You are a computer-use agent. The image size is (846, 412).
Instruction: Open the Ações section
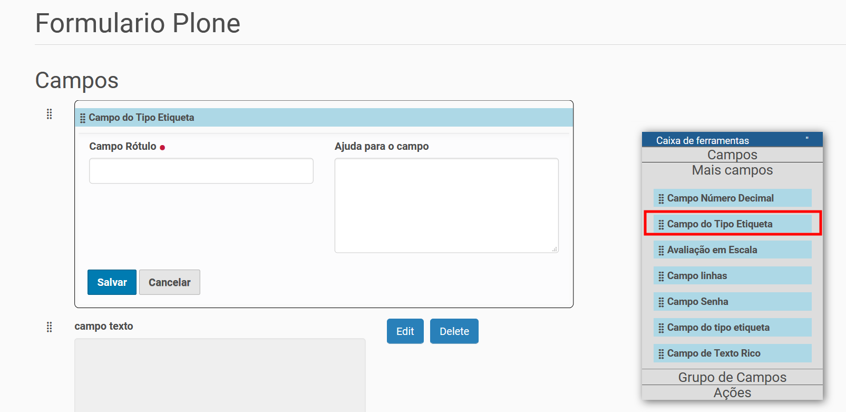732,392
